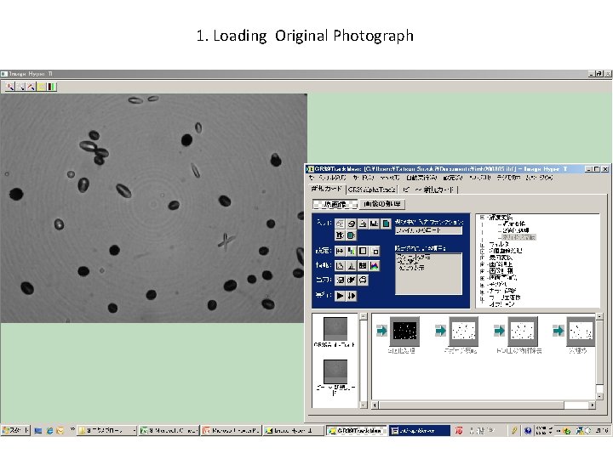Open the third tab, a copy of 新規カード

(x=429, y=190)
